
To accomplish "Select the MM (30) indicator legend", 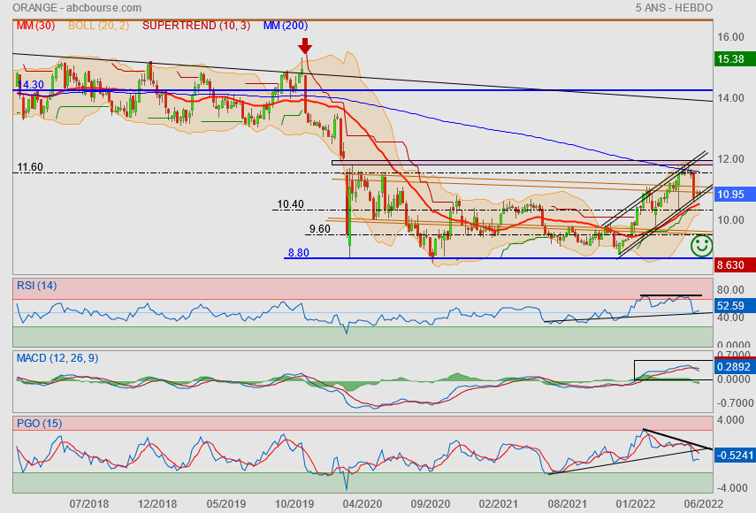I will point(35,26).
